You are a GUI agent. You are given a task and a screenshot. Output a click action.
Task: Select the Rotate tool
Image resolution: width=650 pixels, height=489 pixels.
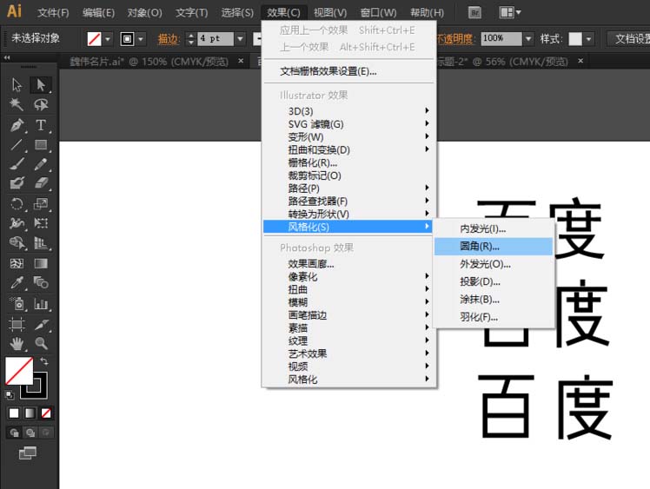pos(17,204)
